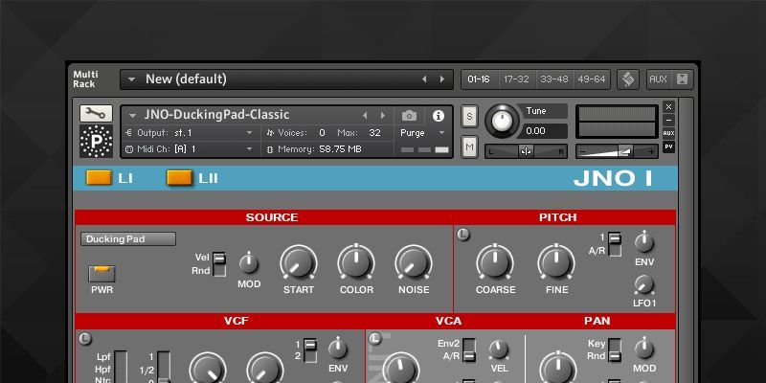The height and width of the screenshot is (383, 766).
Task: Click the Kontakt workspace logo icon in the rack header
Action: pyautogui.click(x=628, y=79)
